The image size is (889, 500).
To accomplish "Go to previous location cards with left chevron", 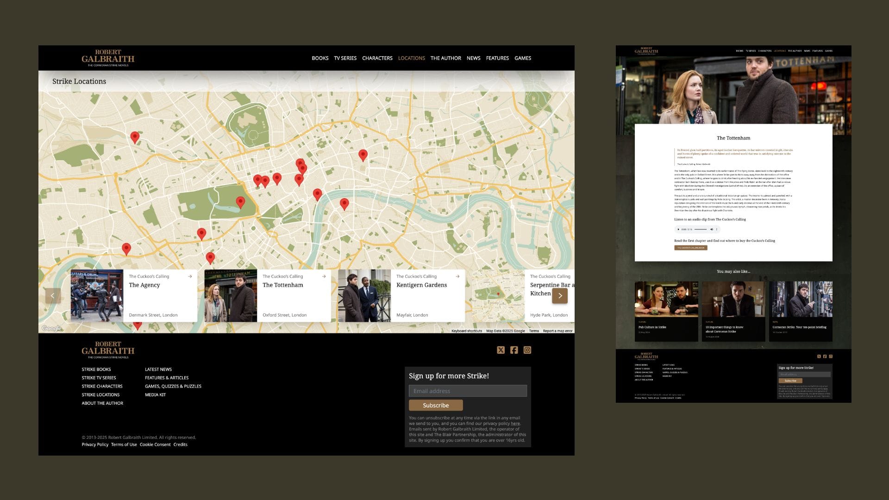I will tap(53, 296).
